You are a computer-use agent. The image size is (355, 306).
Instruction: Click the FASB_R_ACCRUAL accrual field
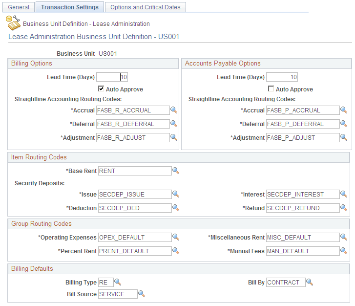tap(133, 110)
